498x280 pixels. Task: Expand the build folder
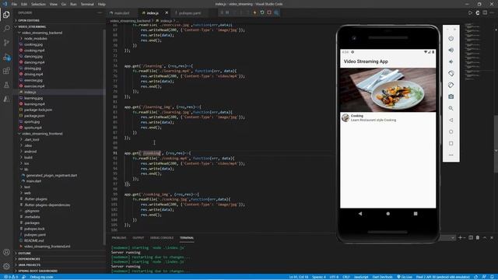tap(28, 157)
